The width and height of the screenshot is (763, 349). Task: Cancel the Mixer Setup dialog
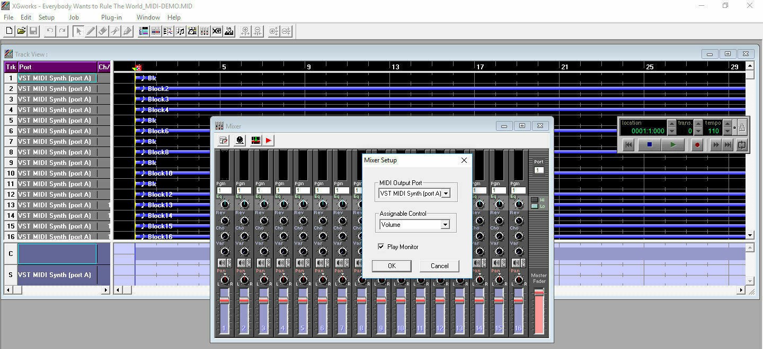pos(439,266)
